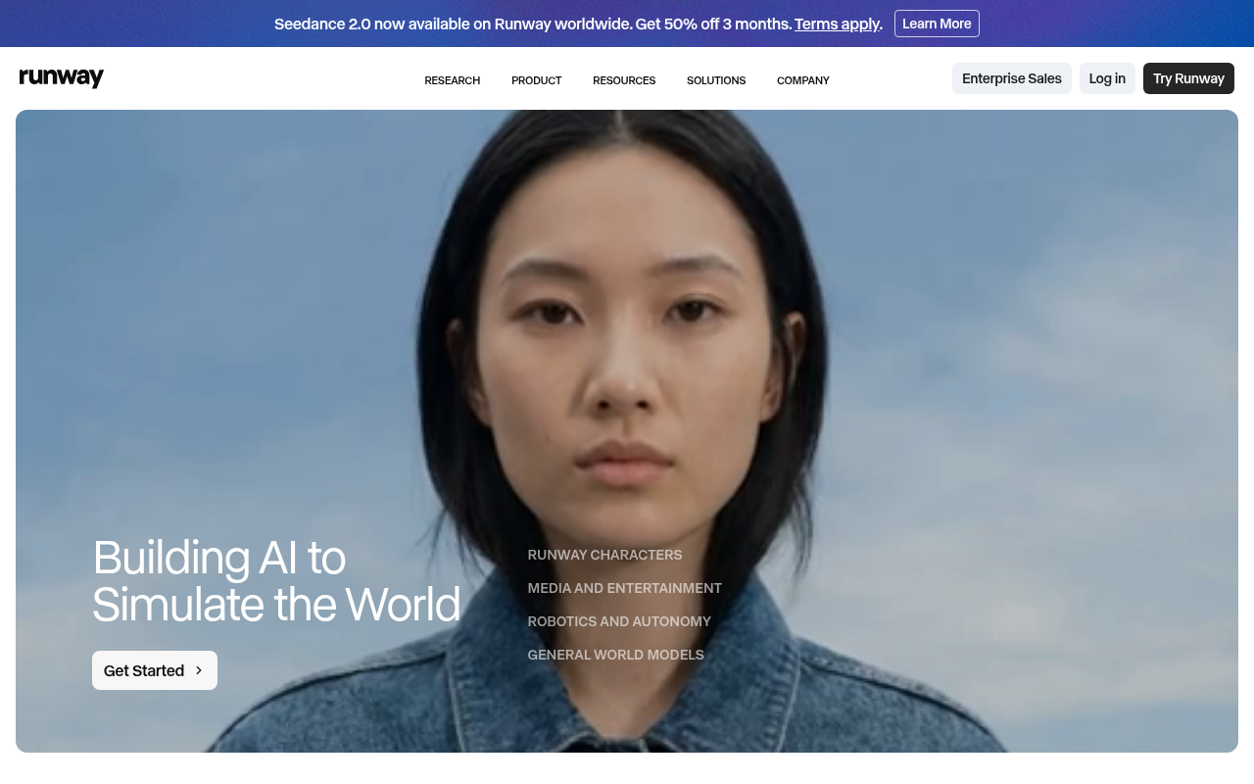This screenshot has height=784, width=1254.
Task: Select GENERAL WORLD MODELS
Action: point(615,655)
